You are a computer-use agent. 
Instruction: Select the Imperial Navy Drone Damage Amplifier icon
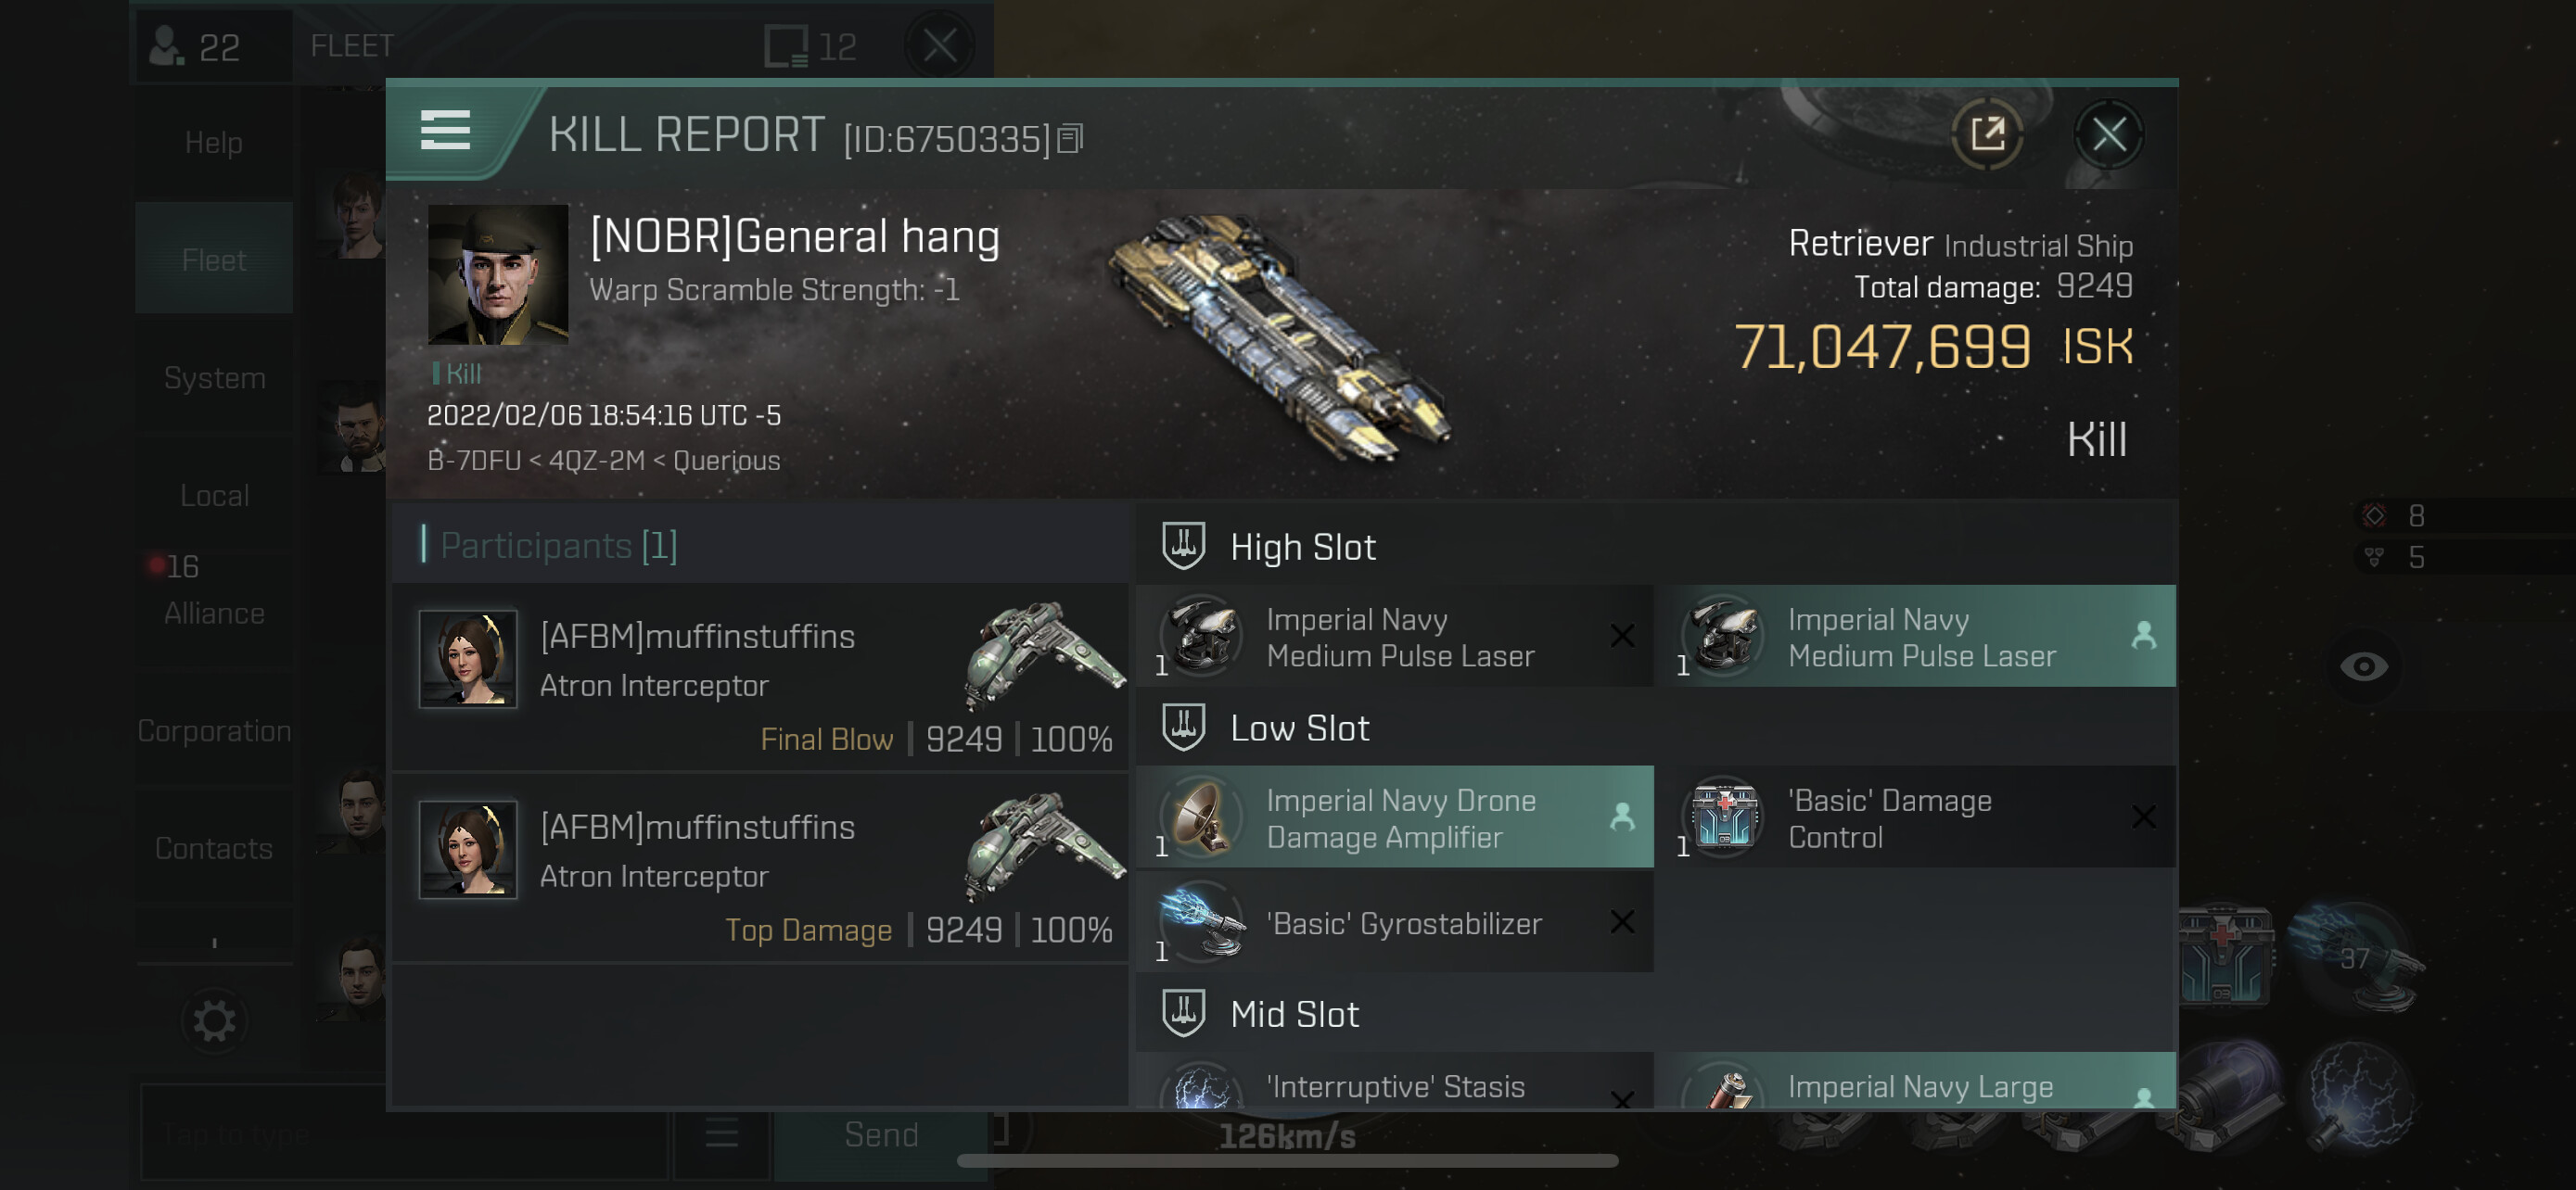[x=1203, y=817]
